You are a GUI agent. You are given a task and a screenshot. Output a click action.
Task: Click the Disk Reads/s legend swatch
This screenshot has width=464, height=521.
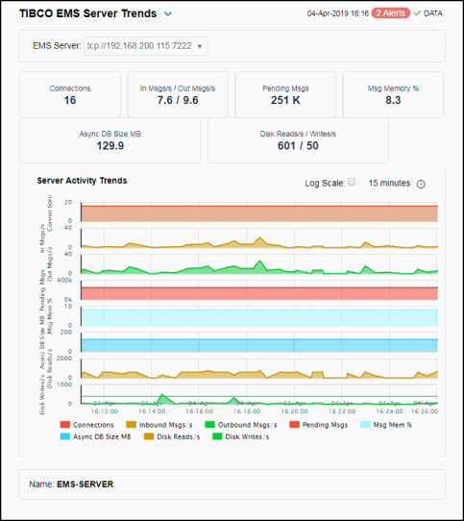coord(149,436)
